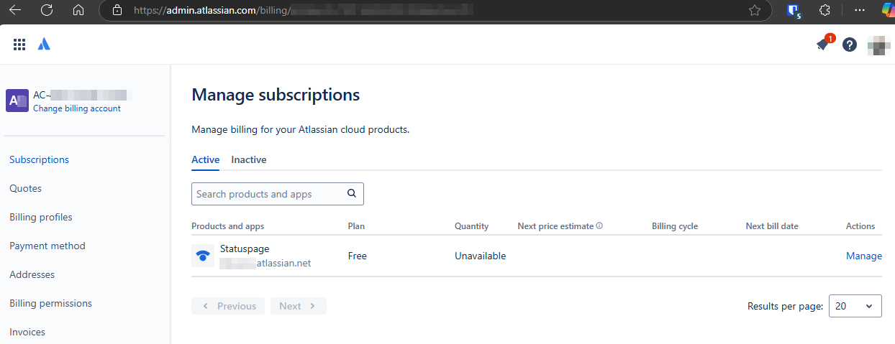Open Invoices in the sidebar
Viewport: 895px width, 344px height.
pyautogui.click(x=27, y=332)
